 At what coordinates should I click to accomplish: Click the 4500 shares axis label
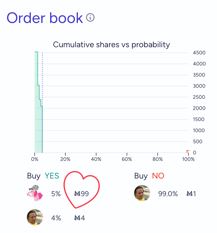199,53
